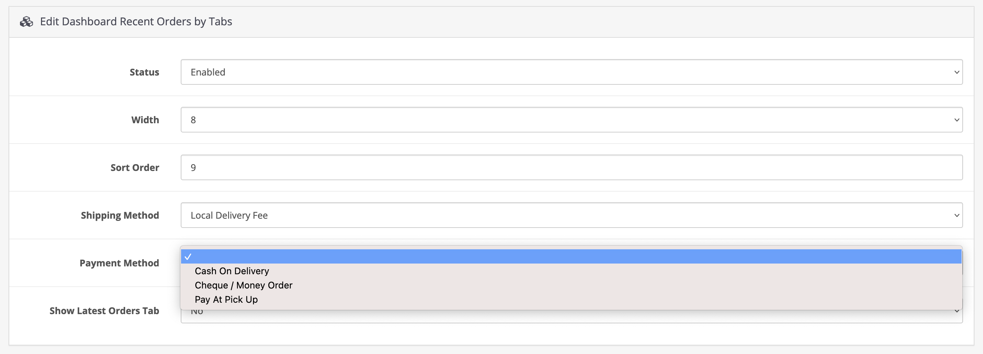Click the Shipping Method chevron arrow
The image size is (983, 354).
pyautogui.click(x=956, y=215)
